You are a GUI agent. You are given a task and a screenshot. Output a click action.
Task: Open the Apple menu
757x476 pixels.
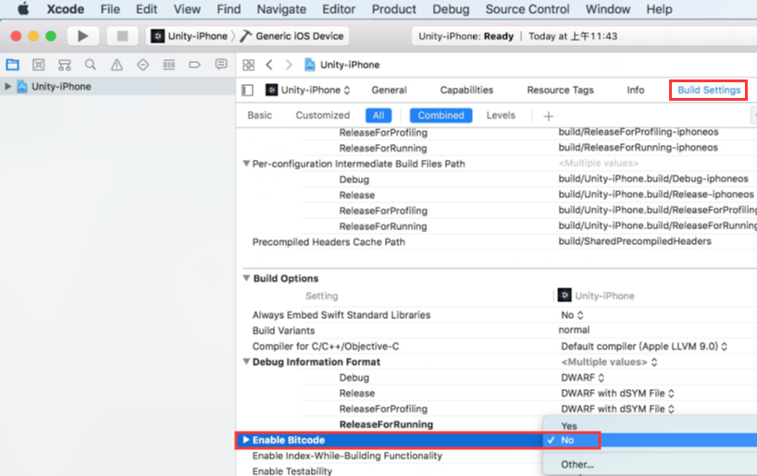point(23,9)
